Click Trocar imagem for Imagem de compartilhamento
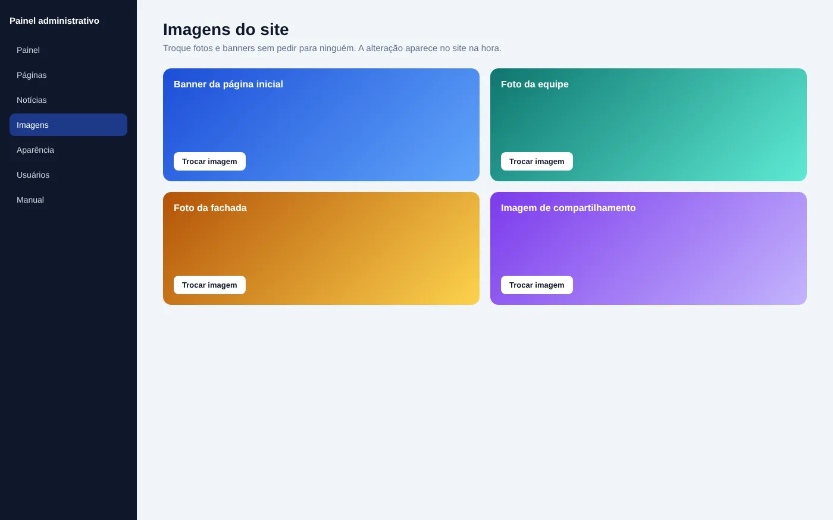The image size is (833, 520). coord(537,285)
